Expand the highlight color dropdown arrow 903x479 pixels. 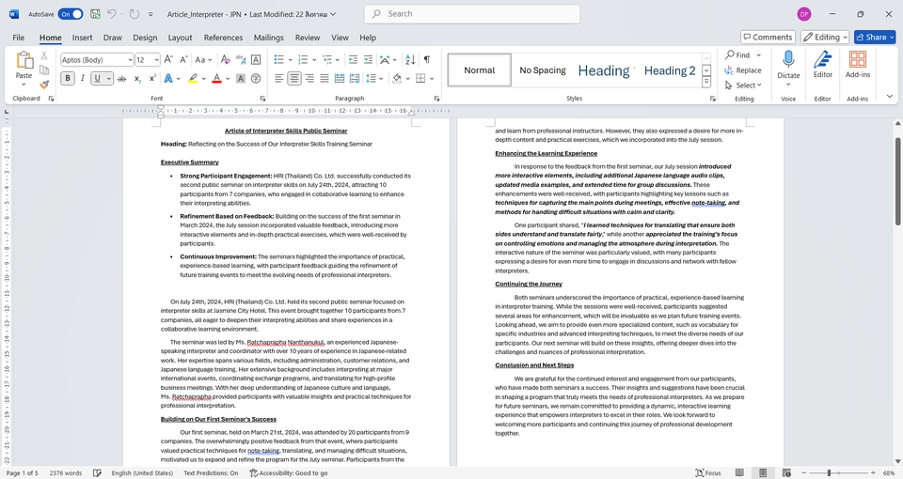click(x=203, y=78)
